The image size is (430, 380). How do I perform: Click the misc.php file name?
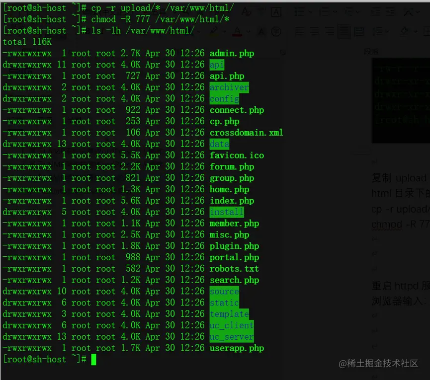tap(229, 235)
